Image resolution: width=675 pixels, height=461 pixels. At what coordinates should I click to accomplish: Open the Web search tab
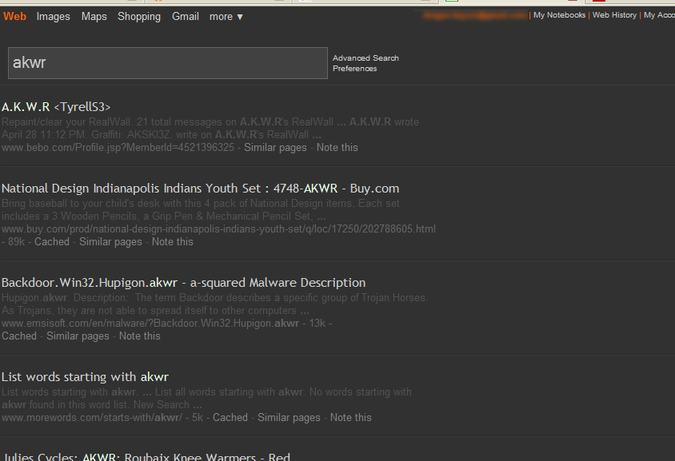14,16
